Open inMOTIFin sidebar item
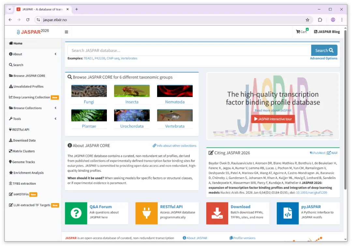This screenshot has height=246, width=352. pyautogui.click(x=23, y=194)
